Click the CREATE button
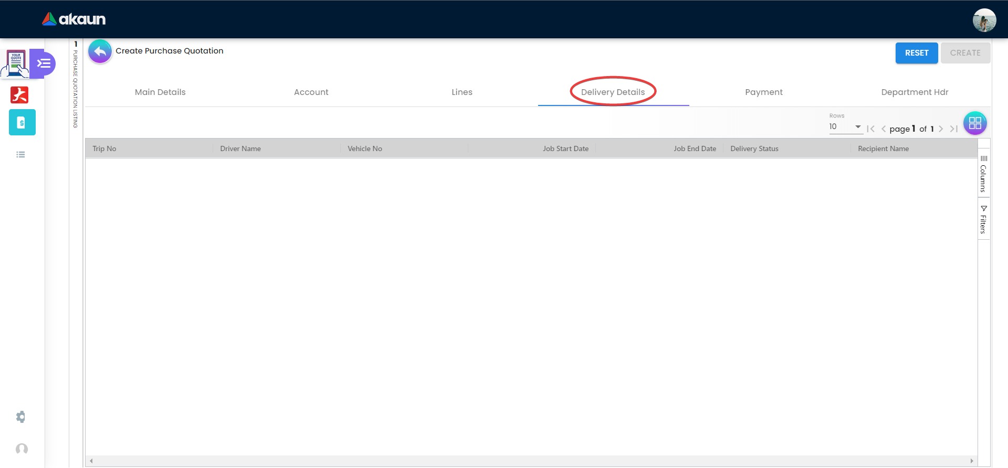Screen dimensions: 1008x468 [x=965, y=53]
